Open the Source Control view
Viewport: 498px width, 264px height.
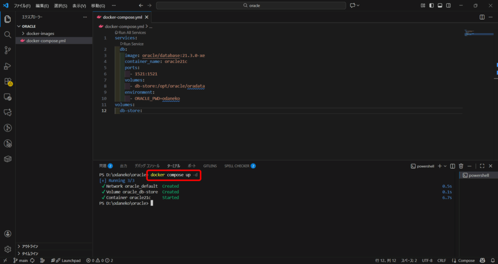[8, 50]
